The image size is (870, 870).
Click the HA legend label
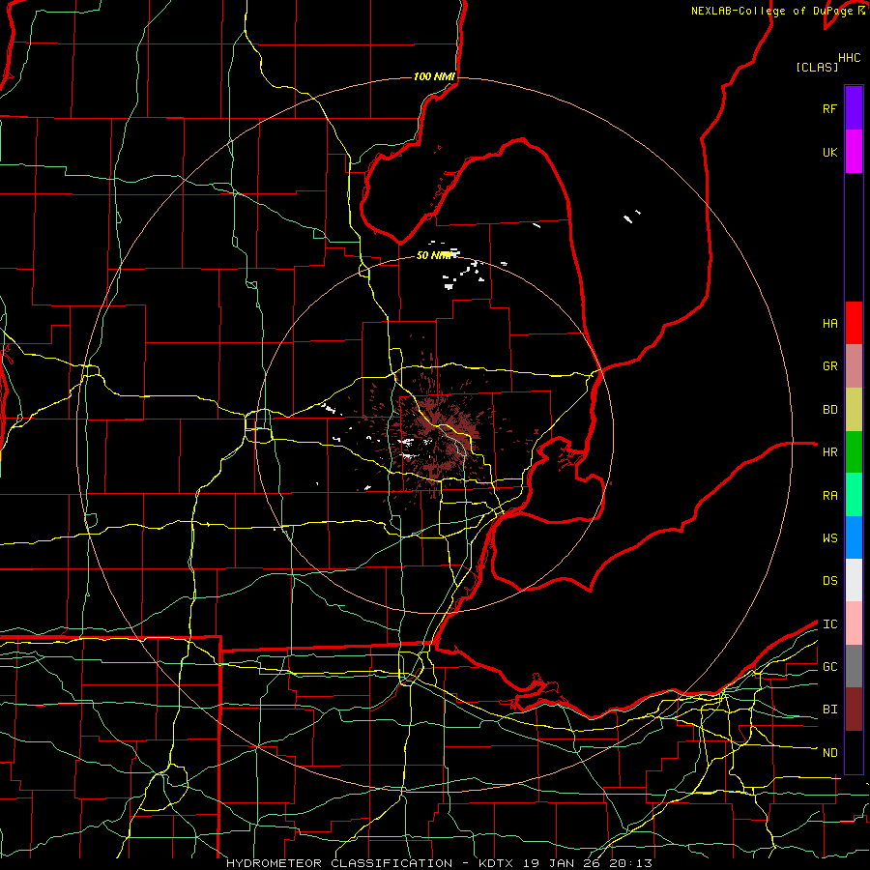point(829,324)
